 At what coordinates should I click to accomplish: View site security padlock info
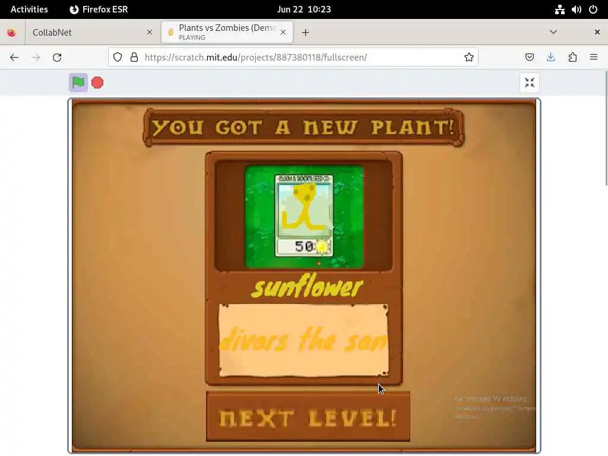tap(134, 58)
